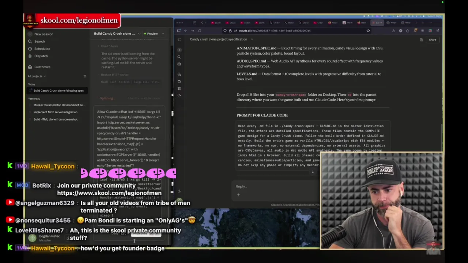Click the PROMPT FOR CLAUDE CODE heading
The height and width of the screenshot is (263, 468).
click(x=262, y=115)
